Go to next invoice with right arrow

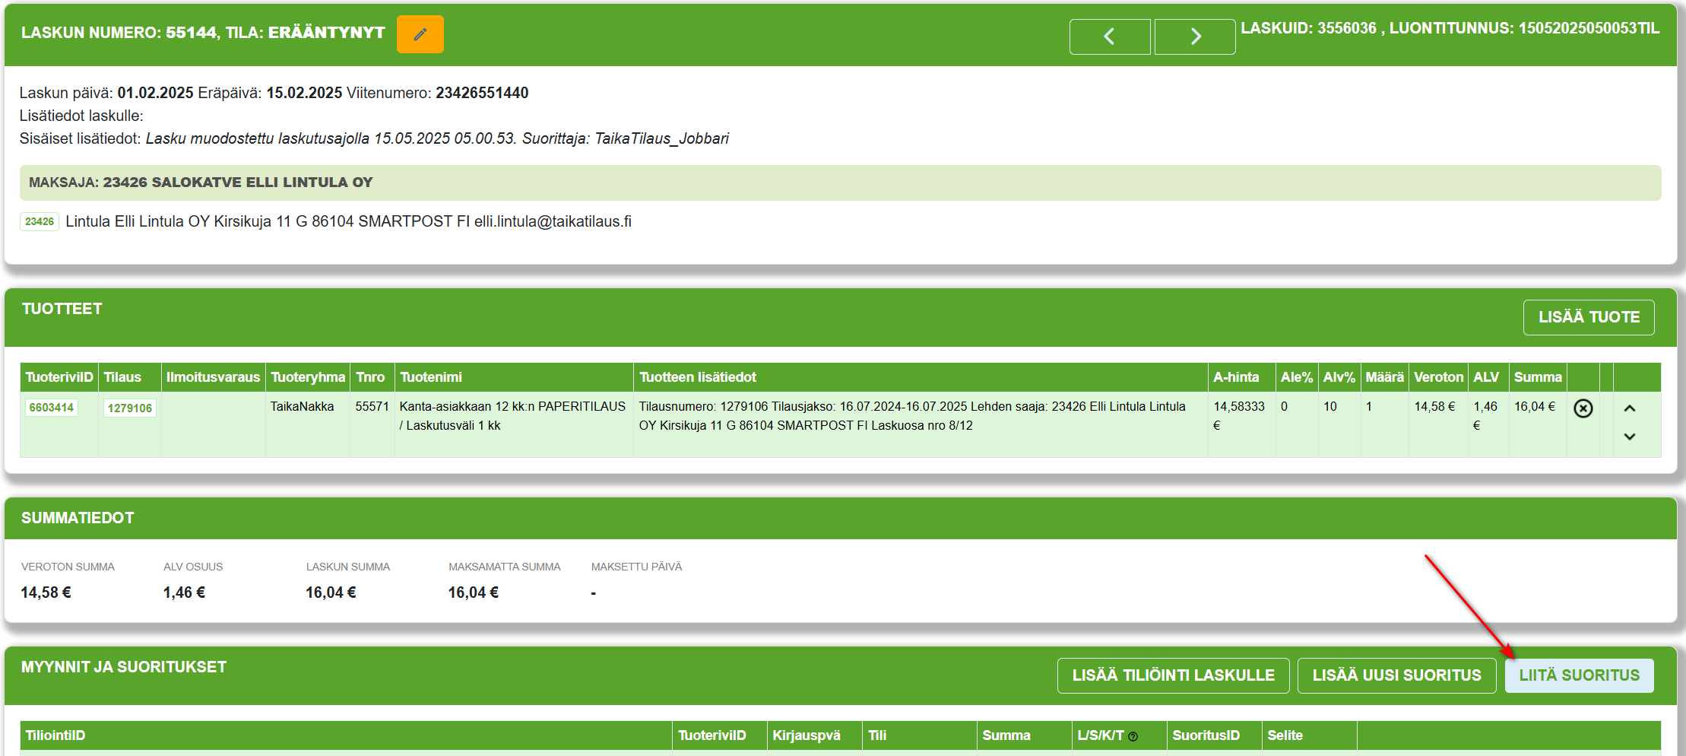click(1194, 37)
